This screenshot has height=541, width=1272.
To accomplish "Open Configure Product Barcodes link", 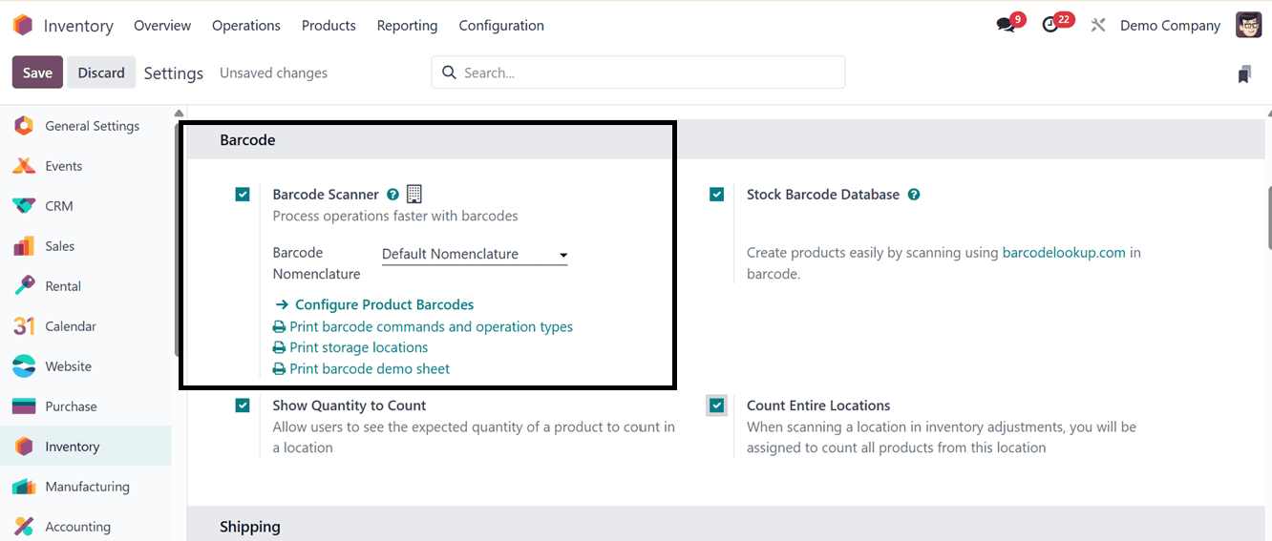I will click(384, 305).
